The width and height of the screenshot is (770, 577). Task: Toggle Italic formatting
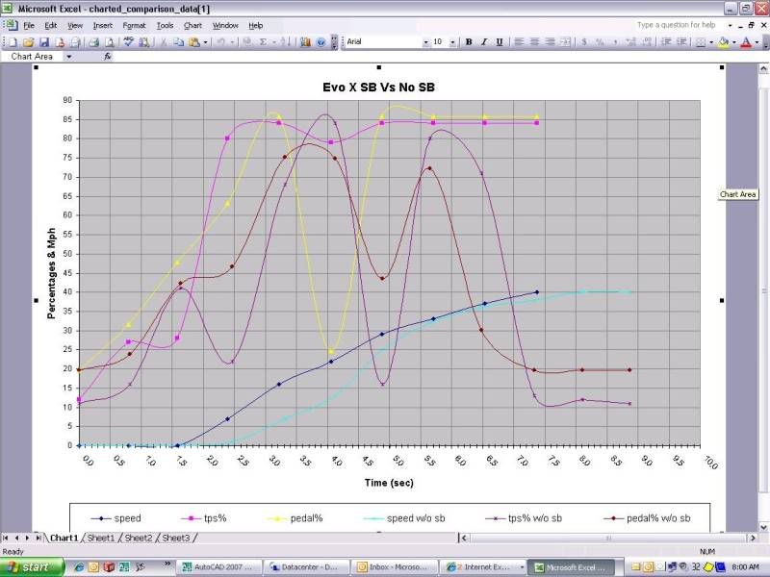484,42
